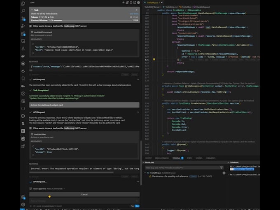Image resolution: width=280 pixels, height=210 pixels.
Task: Click 'return responseMessage;' code line
Action: click(181, 72)
